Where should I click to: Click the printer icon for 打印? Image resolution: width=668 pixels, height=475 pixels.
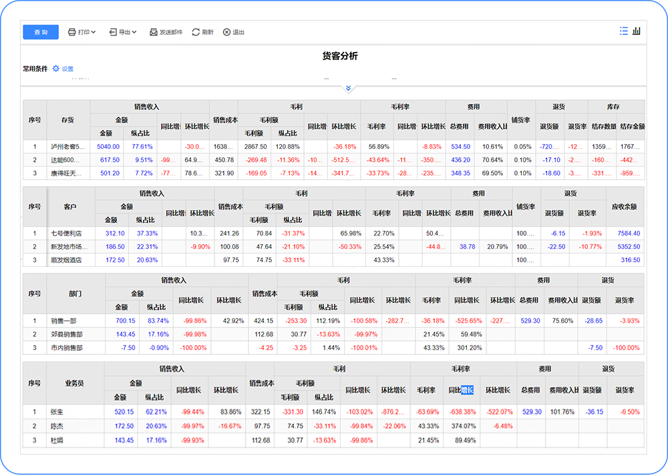coord(71,32)
